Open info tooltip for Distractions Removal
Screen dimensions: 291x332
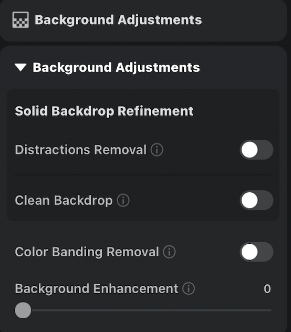pyautogui.click(x=157, y=150)
